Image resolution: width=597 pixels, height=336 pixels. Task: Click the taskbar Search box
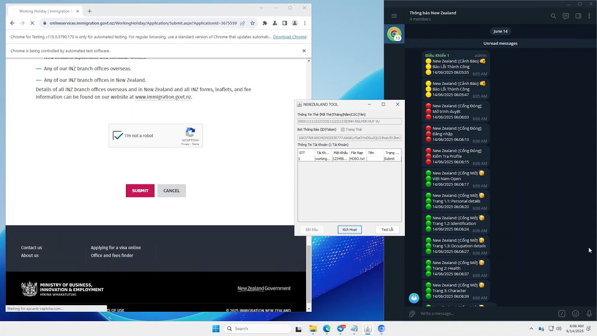tap(257, 329)
